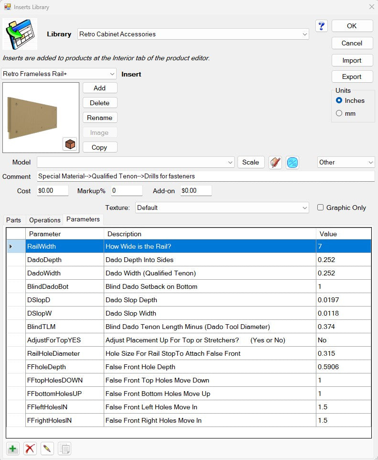Click the green plus add parameter icon
378x460 pixels.
pos(13,449)
